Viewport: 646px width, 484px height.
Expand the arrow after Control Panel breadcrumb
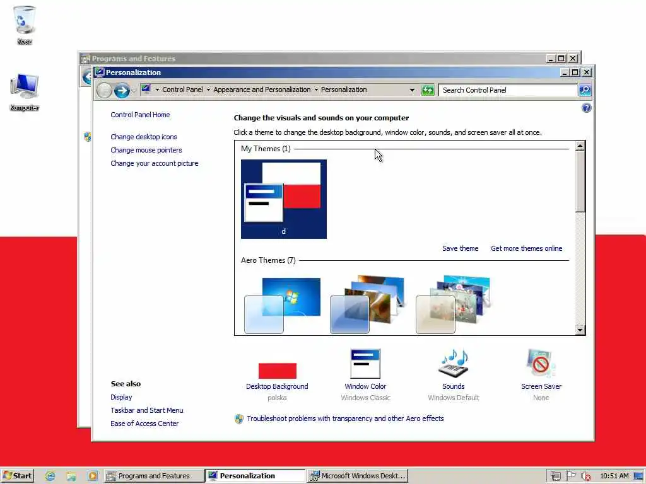208,89
